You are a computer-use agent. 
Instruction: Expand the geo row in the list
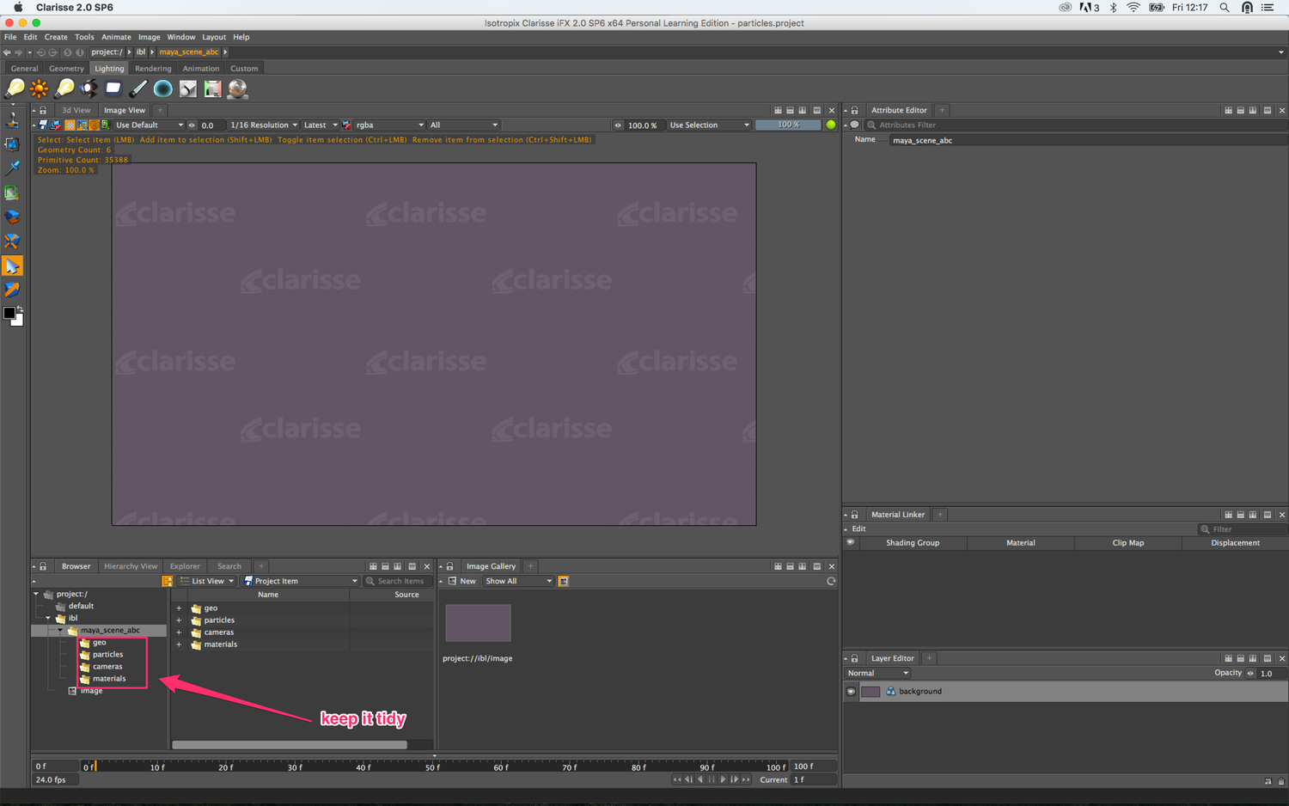[x=179, y=608]
